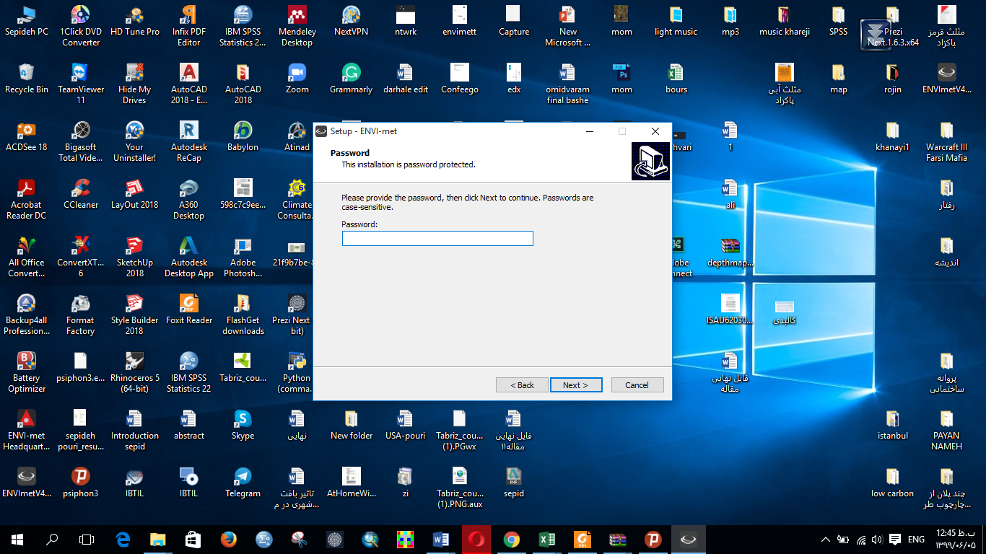The height and width of the screenshot is (554, 986).
Task: Open the istanbul folder
Action: (893, 425)
